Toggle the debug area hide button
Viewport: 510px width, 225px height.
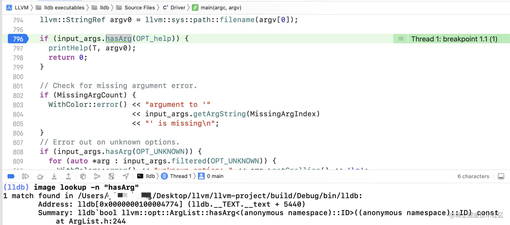tap(501, 176)
